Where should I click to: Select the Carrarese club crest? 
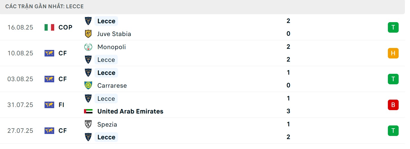click(x=88, y=85)
